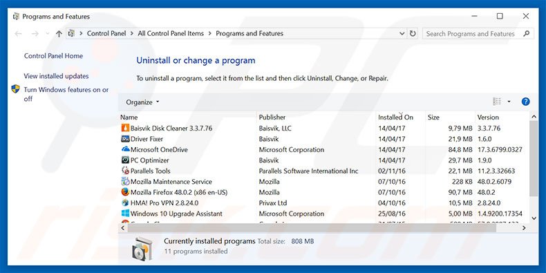This screenshot has width=546, height=273.
Task: Select the Baisvik Disk Cleaner 3.3.7.76 row
Action: click(x=324, y=128)
